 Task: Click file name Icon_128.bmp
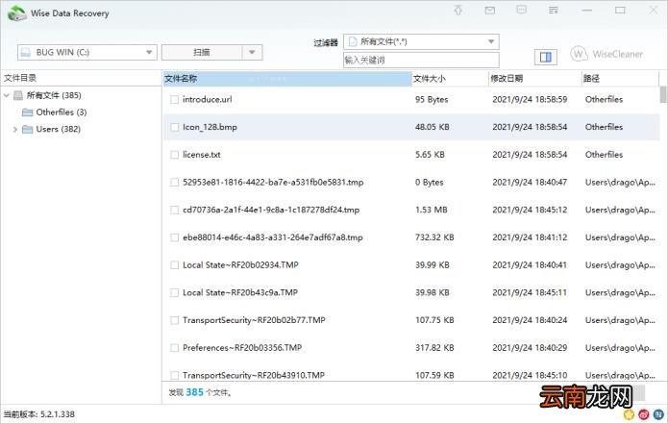click(210, 128)
